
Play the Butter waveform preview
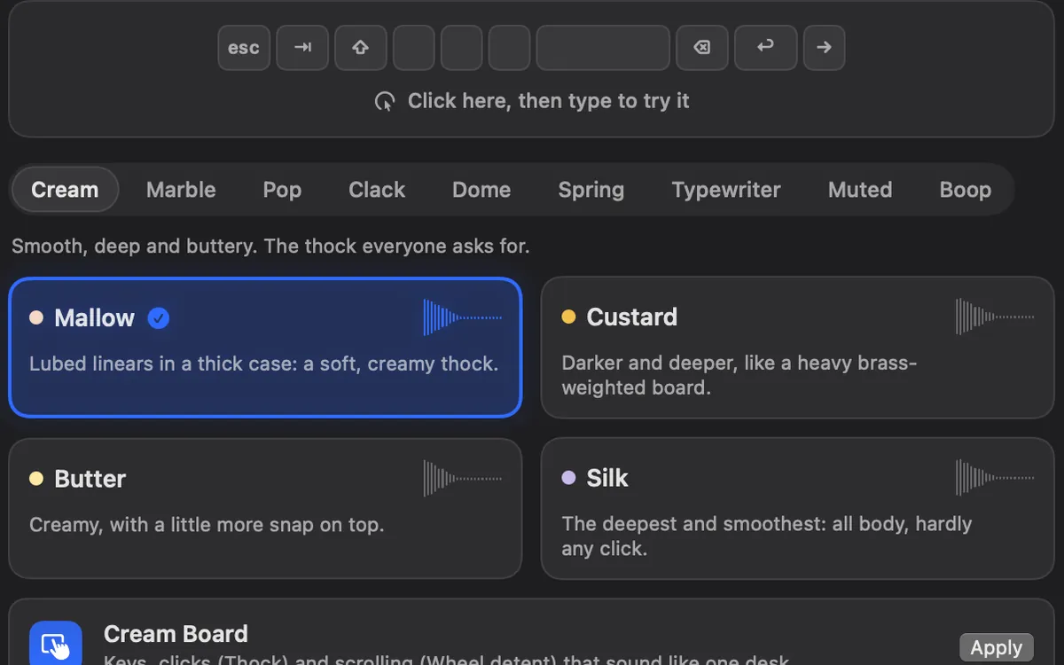[x=463, y=478]
